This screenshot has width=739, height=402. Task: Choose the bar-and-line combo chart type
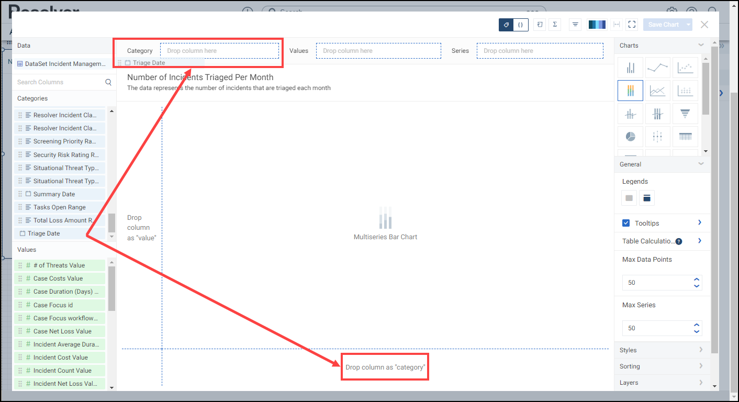coord(631,114)
